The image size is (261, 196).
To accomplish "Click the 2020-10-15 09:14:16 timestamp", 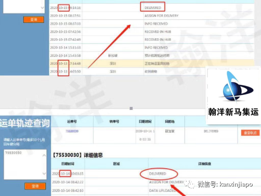I will coord(66,8).
